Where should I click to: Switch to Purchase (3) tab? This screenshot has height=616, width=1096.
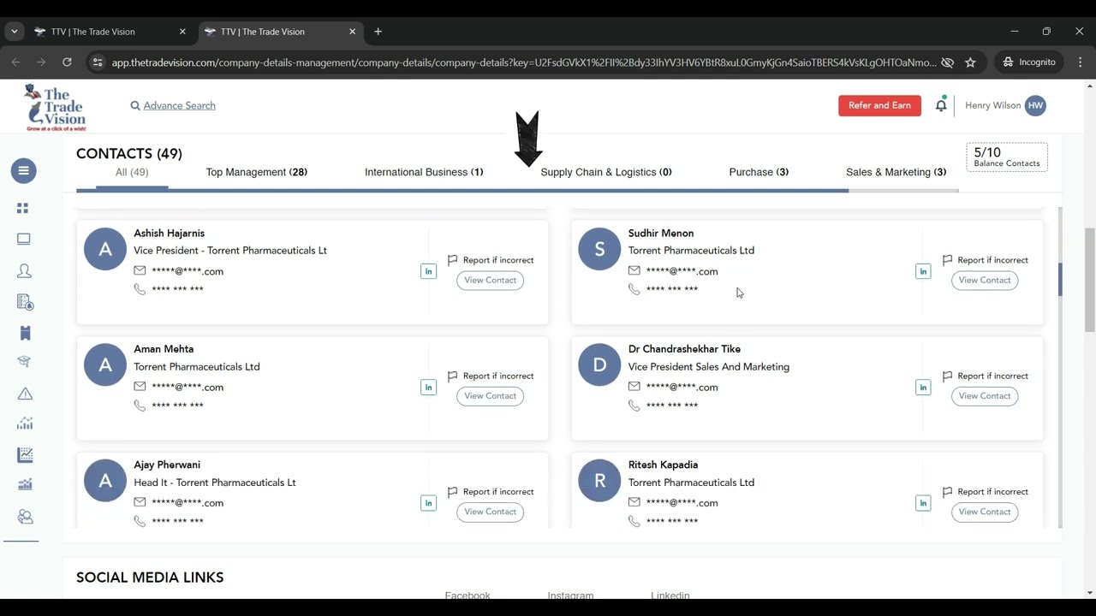tap(759, 172)
